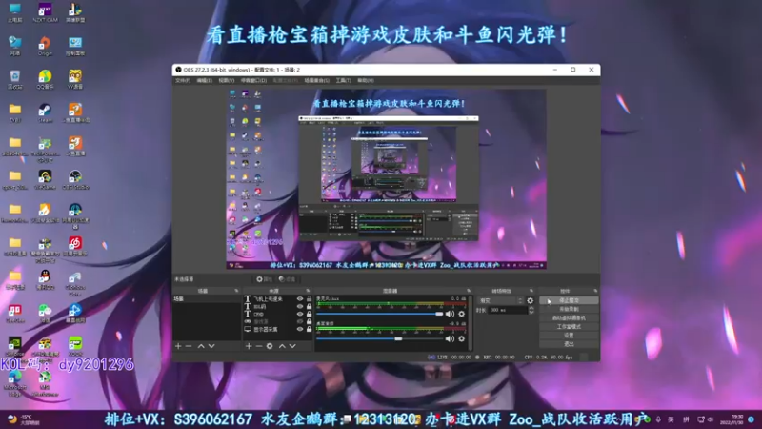The width and height of the screenshot is (762, 429).
Task: Toggle lock on the 显示器采集 display capture source
Action: 309,329
